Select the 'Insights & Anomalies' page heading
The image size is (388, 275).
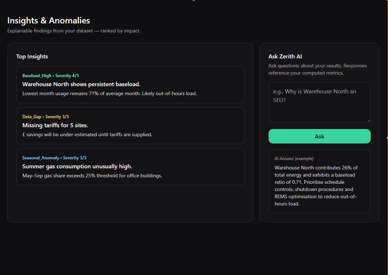pyautogui.click(x=48, y=21)
